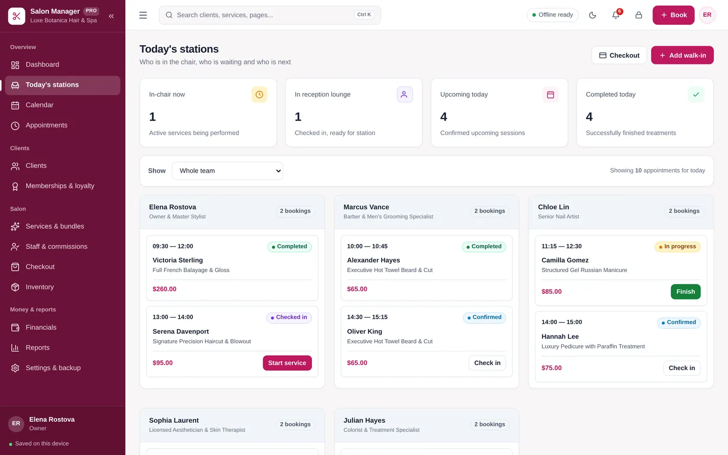Image resolution: width=728 pixels, height=455 pixels.
Task: Select Today's stations in the sidebar
Action: [x=62, y=85]
